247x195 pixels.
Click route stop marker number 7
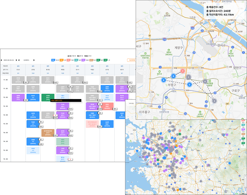click(182, 71)
